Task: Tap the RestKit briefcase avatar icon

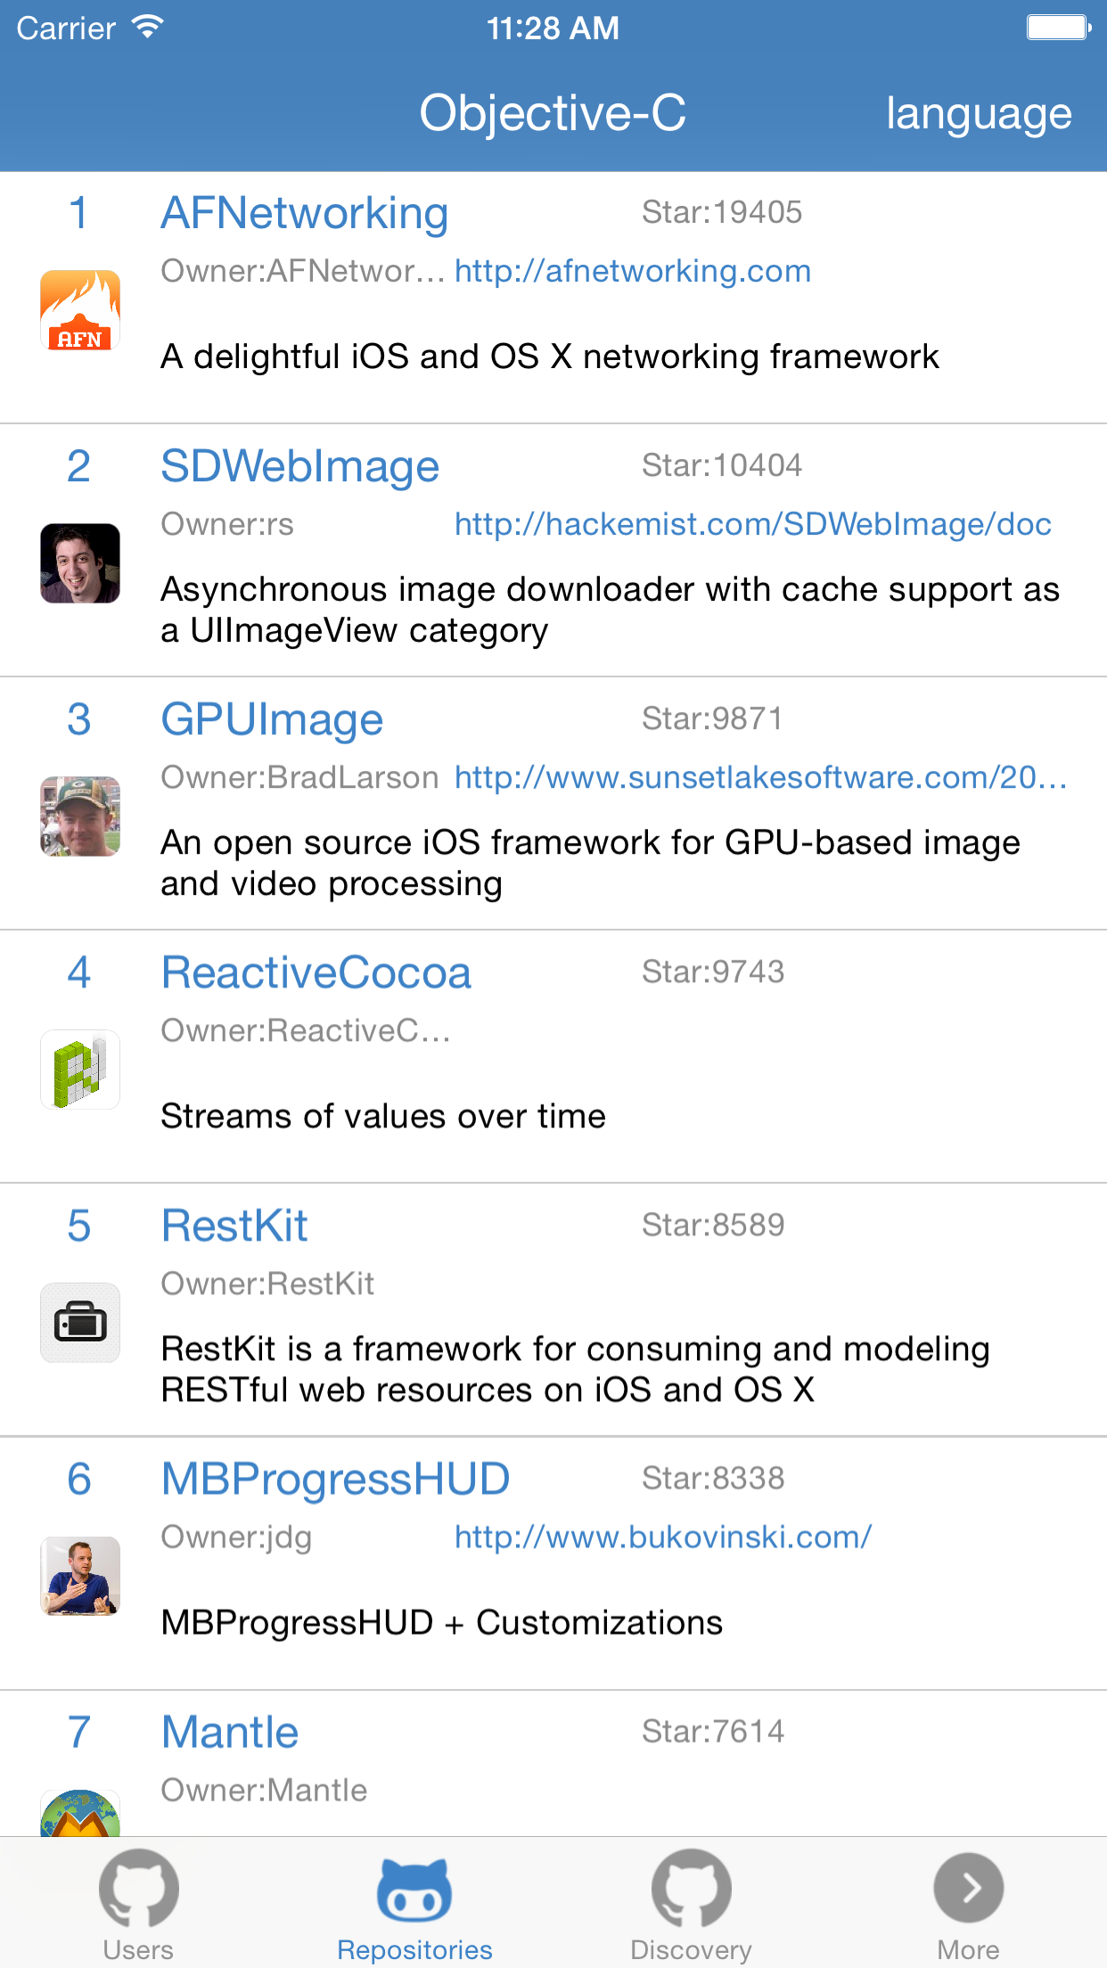Action: tap(80, 1323)
